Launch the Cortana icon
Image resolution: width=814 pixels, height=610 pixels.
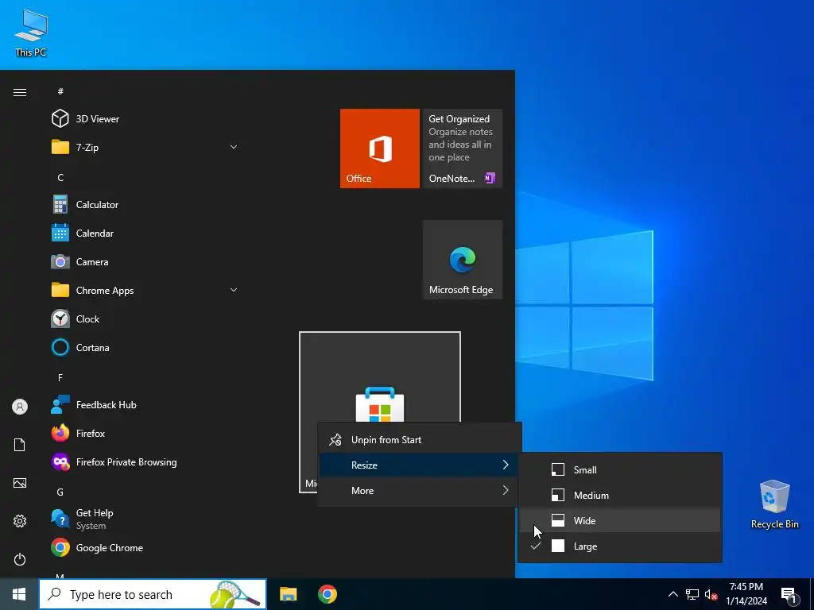[x=60, y=347]
